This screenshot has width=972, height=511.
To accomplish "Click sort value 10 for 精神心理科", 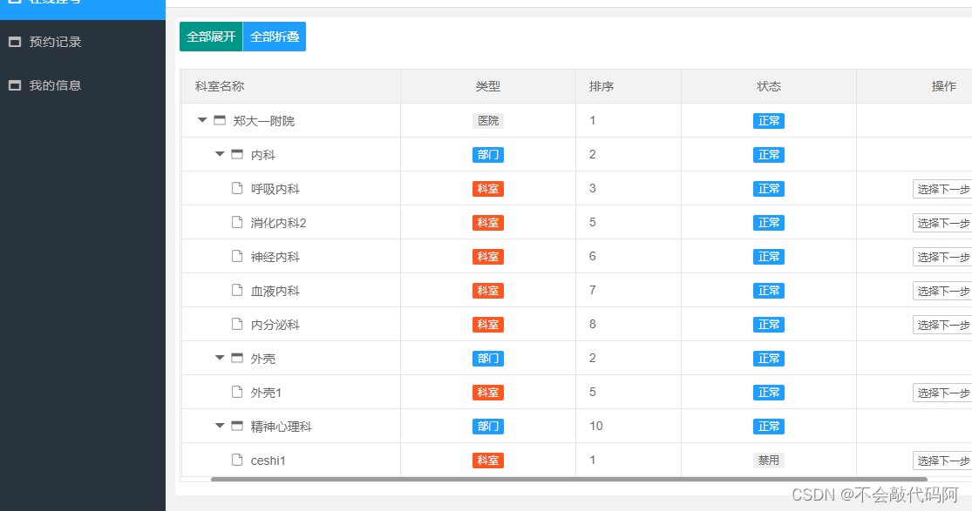I will click(x=596, y=427).
